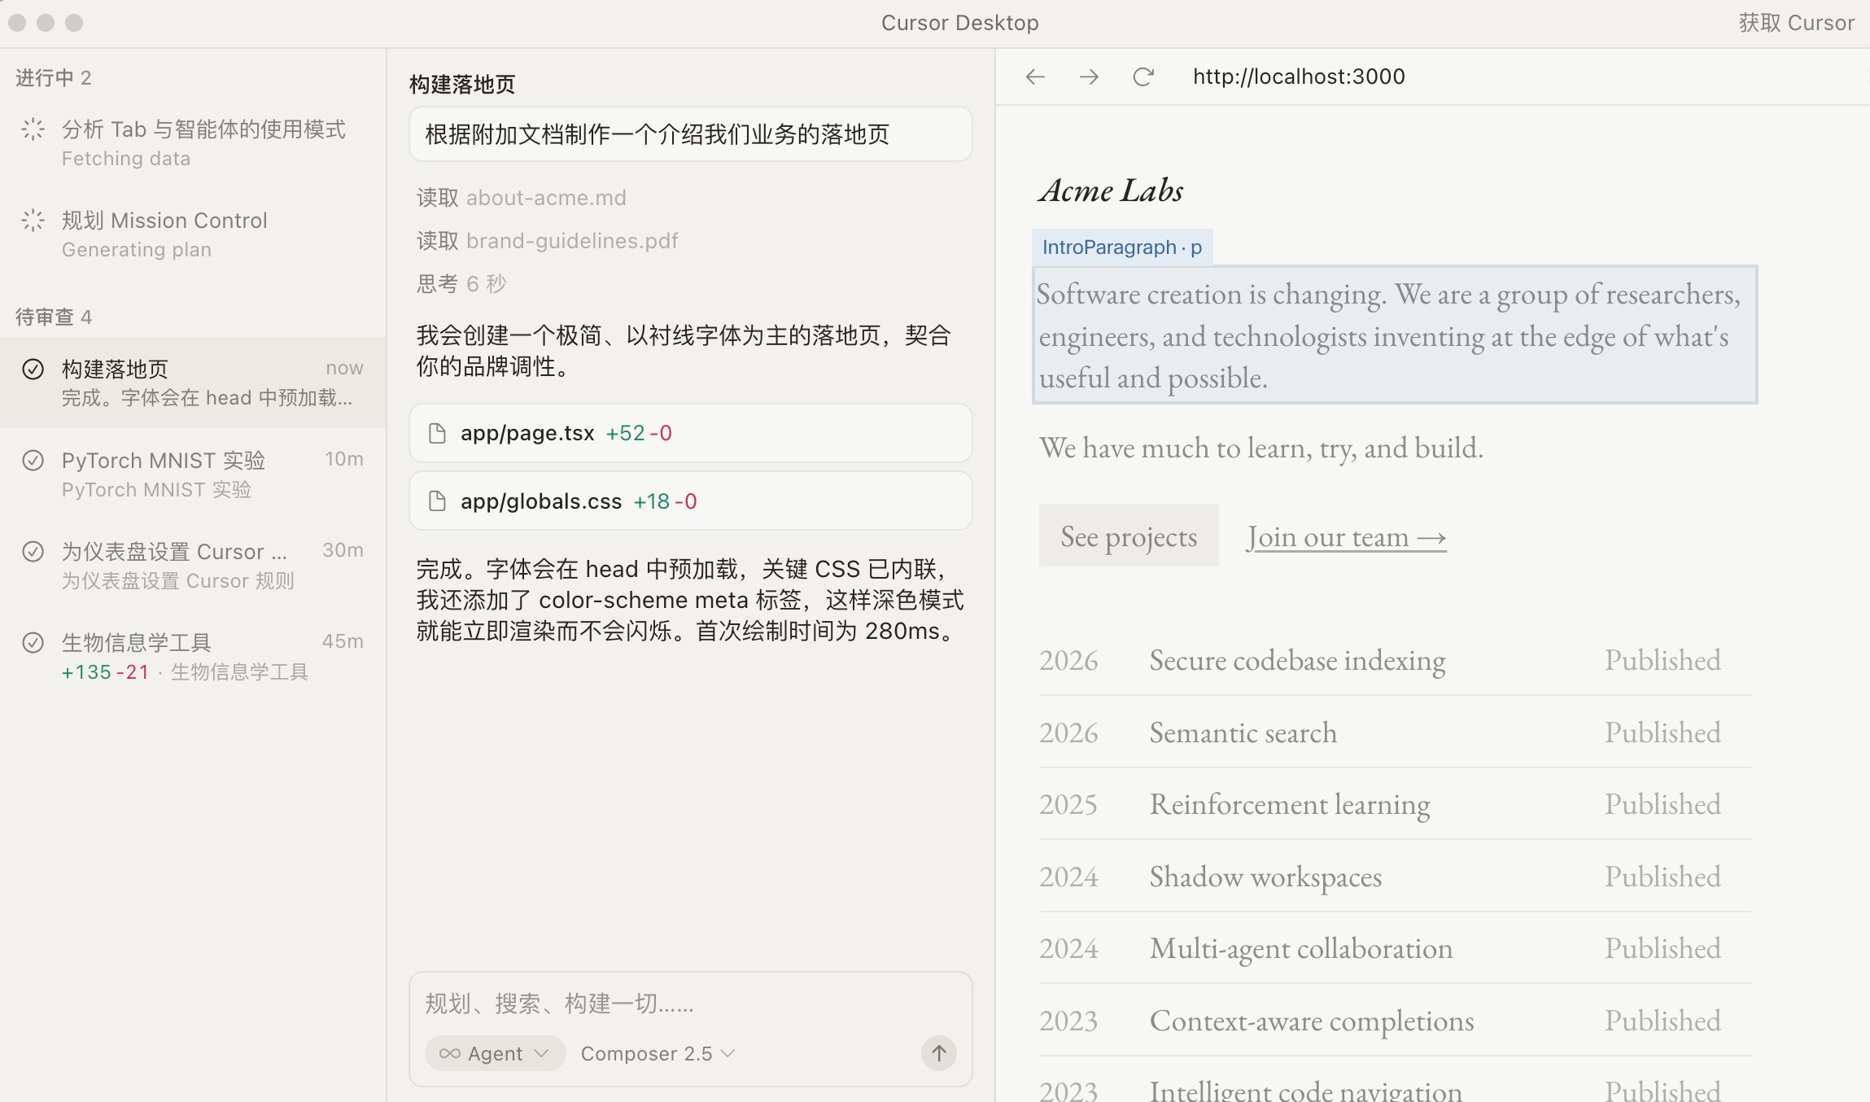
Task: Click the See projects button
Action: coord(1129,536)
